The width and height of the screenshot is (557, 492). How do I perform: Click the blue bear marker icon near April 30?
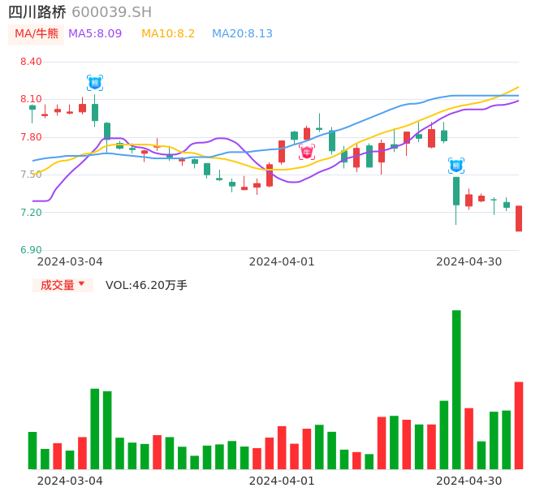[456, 166]
